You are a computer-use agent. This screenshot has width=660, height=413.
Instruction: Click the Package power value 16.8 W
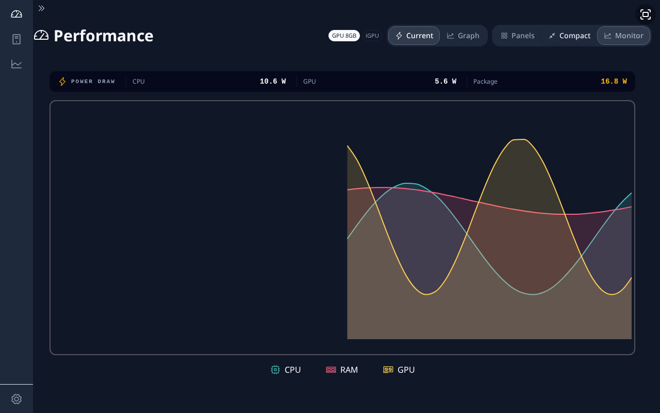614,82
